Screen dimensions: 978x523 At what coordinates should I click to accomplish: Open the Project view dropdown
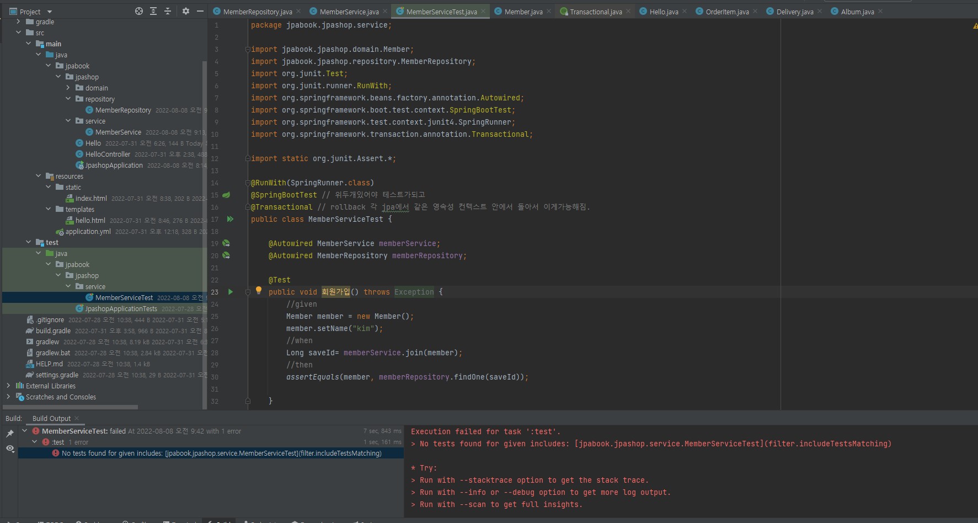[x=50, y=12]
